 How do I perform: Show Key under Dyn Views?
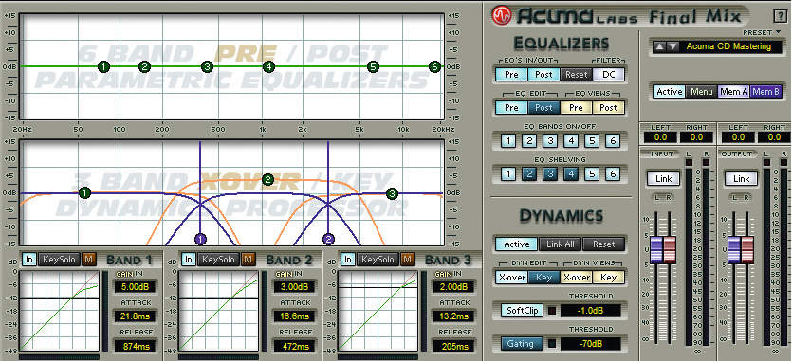(609, 278)
